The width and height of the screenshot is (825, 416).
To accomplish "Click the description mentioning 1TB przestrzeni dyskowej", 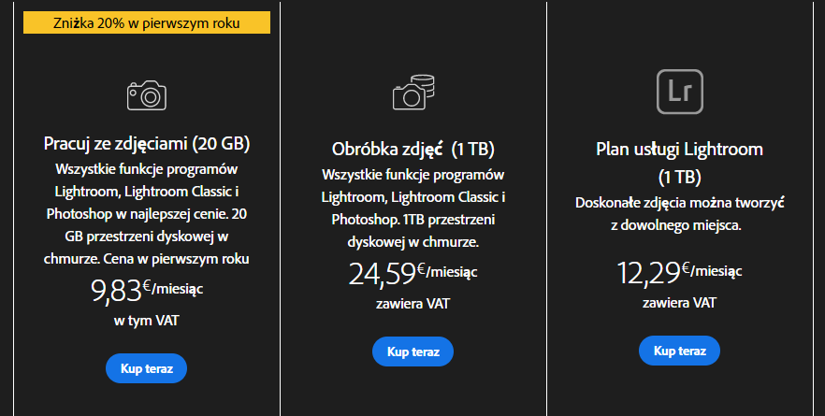I will pyautogui.click(x=413, y=208).
